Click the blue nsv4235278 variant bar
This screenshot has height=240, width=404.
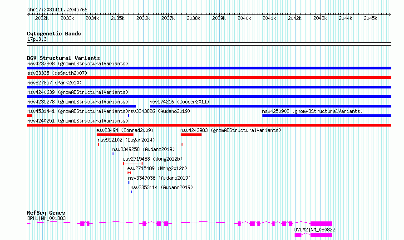81,106
